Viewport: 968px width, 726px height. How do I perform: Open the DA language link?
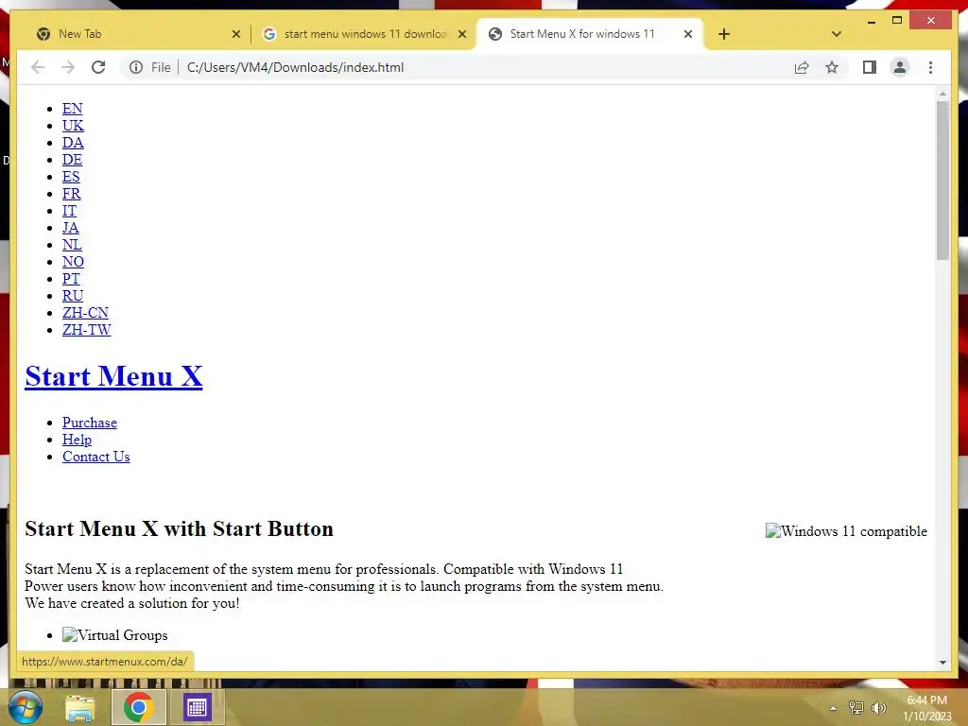[73, 143]
